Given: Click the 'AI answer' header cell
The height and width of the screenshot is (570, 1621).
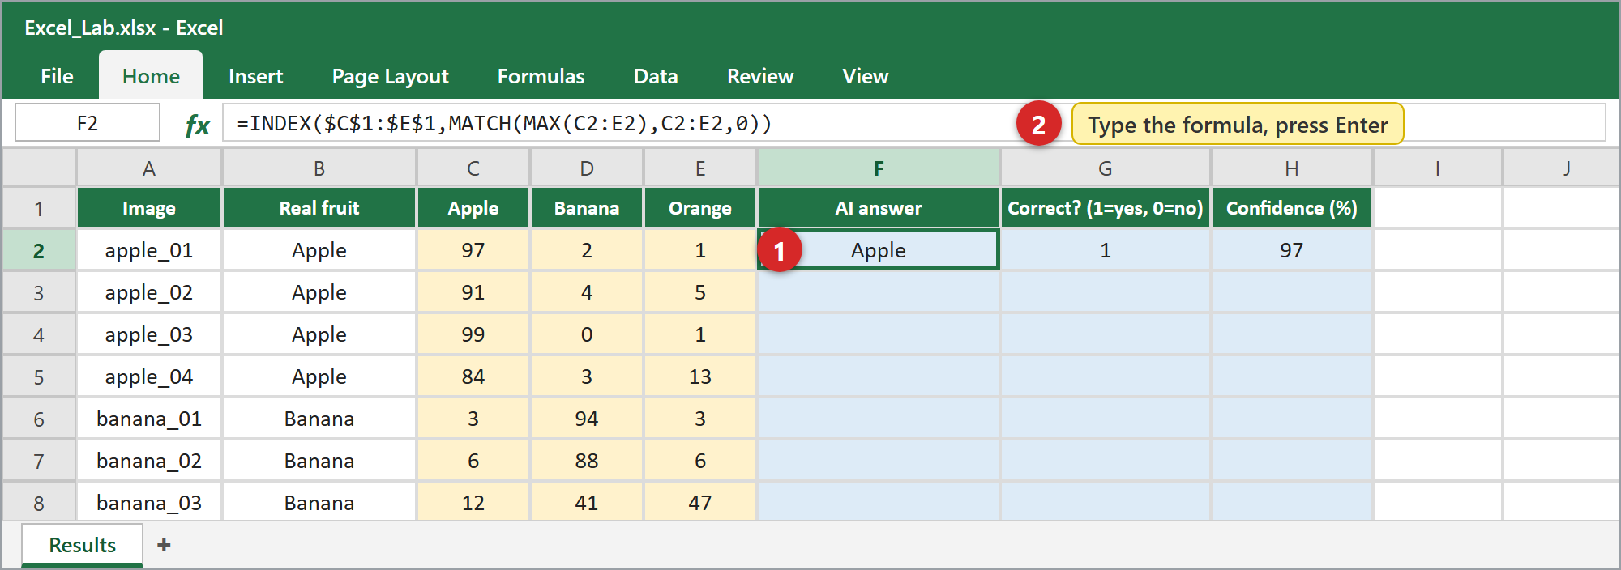Looking at the screenshot, I should click(x=879, y=208).
